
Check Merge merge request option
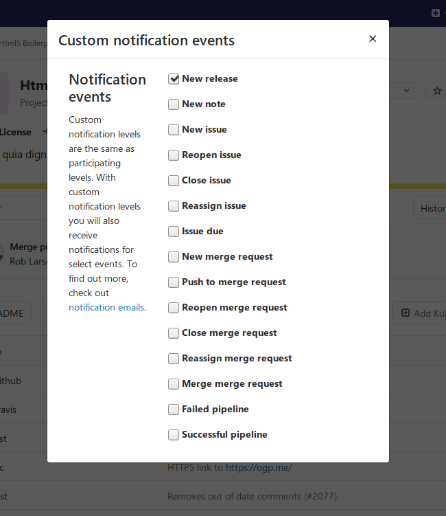coord(174,384)
